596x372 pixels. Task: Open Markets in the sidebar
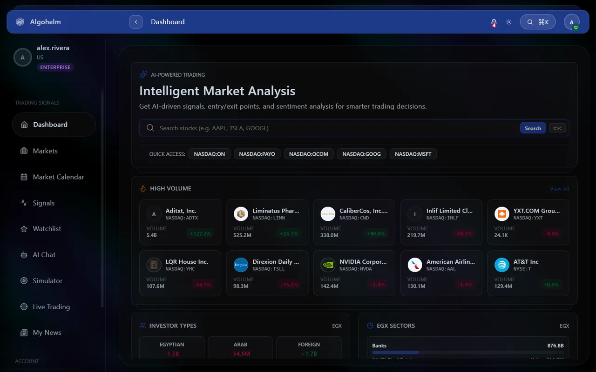click(54, 151)
